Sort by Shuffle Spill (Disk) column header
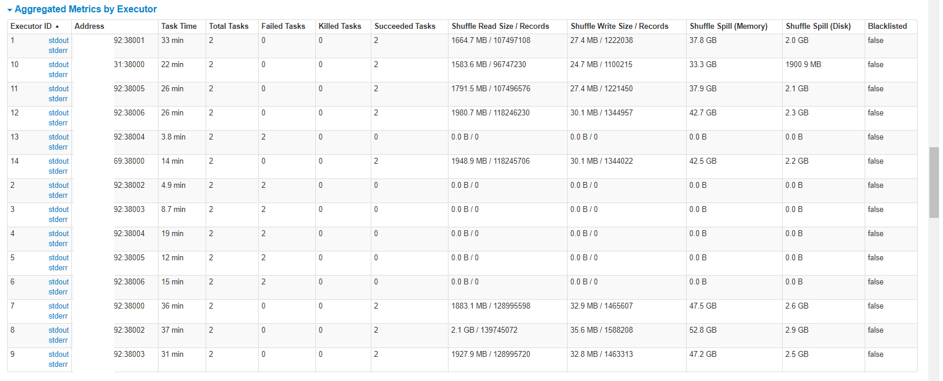The image size is (943, 381). (818, 26)
